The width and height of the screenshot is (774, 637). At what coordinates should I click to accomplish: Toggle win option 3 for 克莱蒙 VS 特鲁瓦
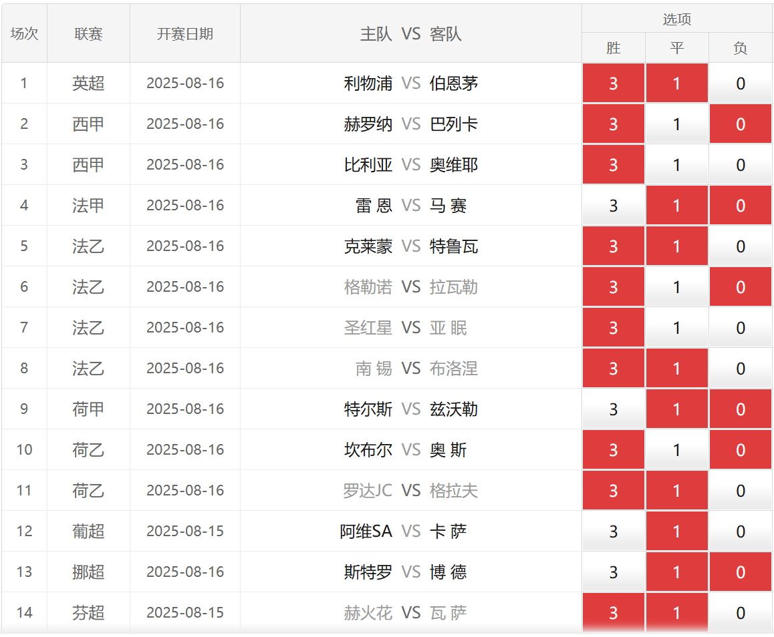click(613, 246)
